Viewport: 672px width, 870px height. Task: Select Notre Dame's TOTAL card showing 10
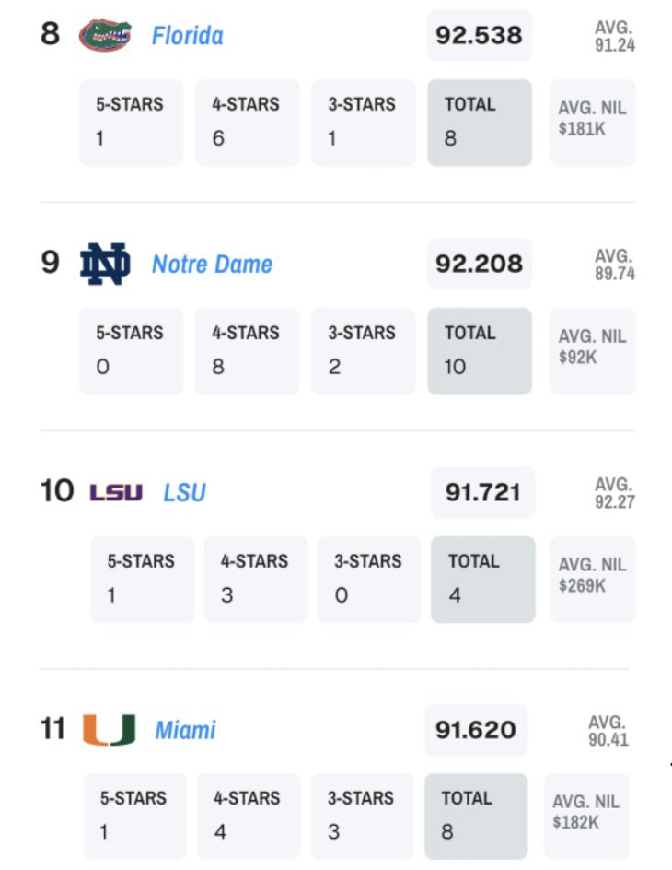(x=479, y=351)
